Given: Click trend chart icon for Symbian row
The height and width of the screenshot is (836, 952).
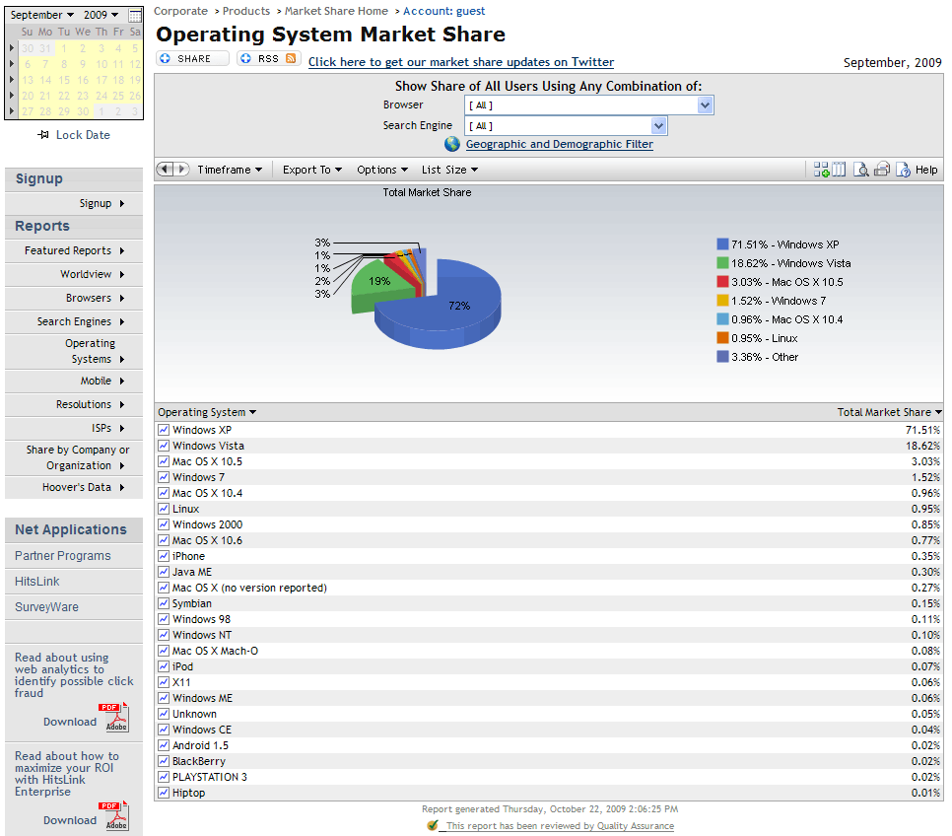Looking at the screenshot, I should 164,603.
